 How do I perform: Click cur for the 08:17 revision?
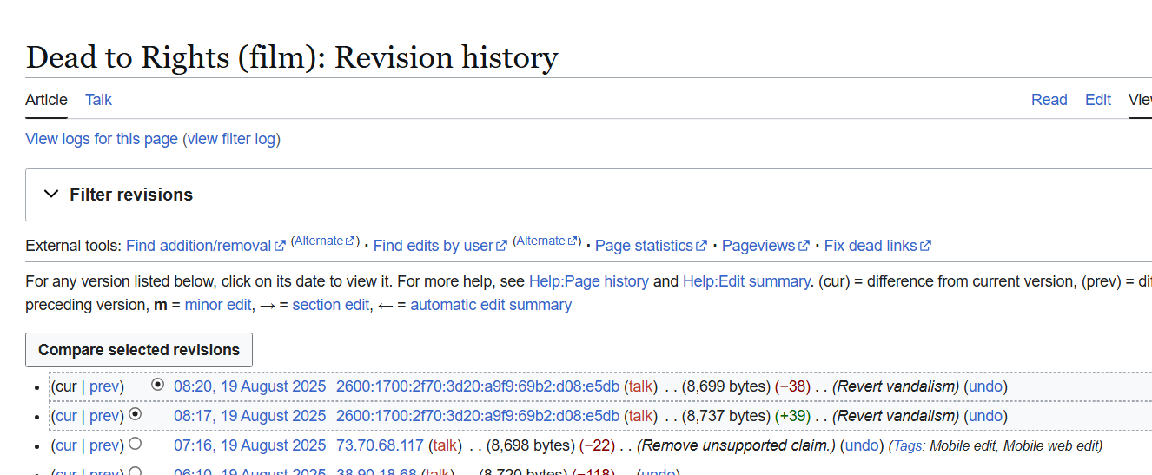(x=66, y=416)
